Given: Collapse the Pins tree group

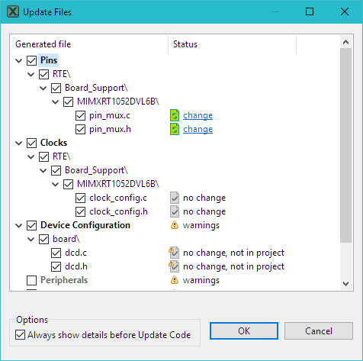Looking at the screenshot, I should [x=19, y=61].
